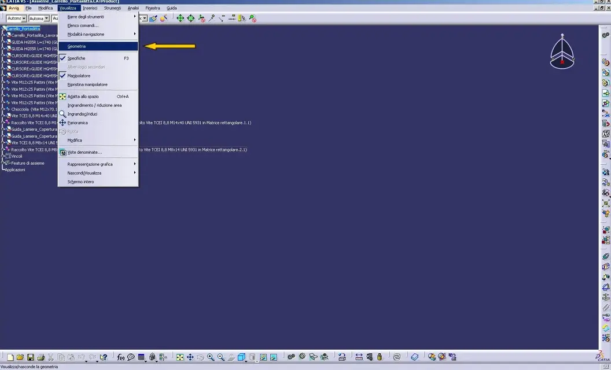Select Applicazioni node in tree
611x370 pixels.
[15, 170]
